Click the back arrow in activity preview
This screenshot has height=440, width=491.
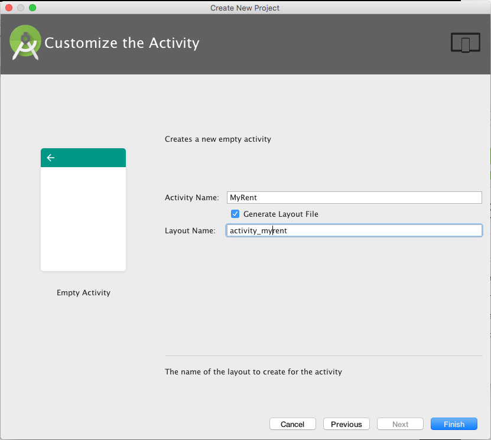(x=51, y=158)
